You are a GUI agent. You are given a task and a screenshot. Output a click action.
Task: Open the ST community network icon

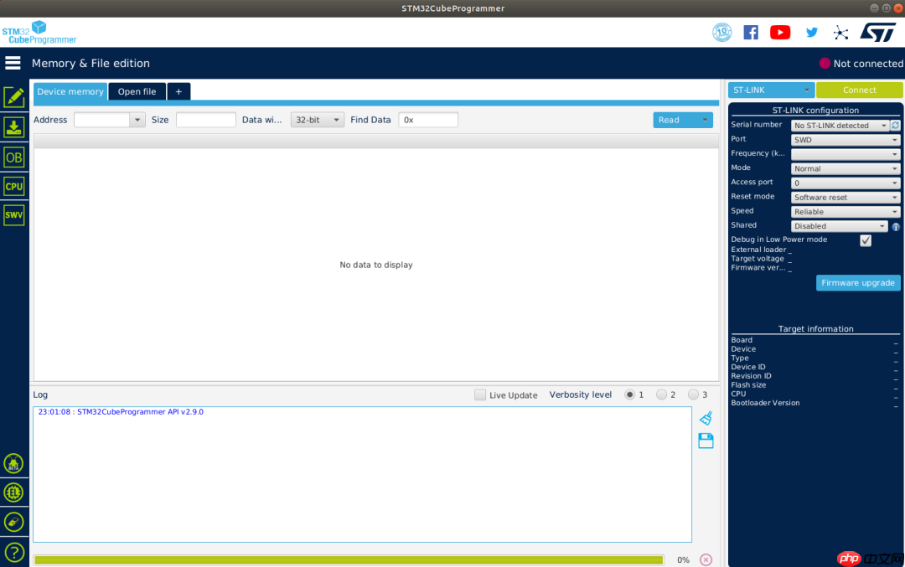841,33
